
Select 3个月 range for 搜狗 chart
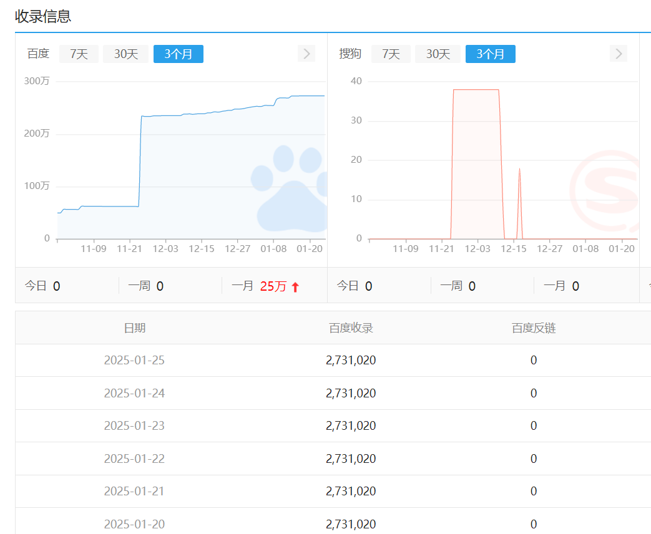491,54
